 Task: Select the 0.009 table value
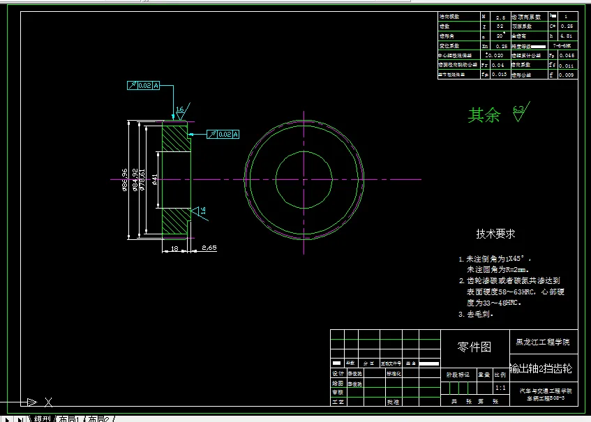tap(566, 75)
